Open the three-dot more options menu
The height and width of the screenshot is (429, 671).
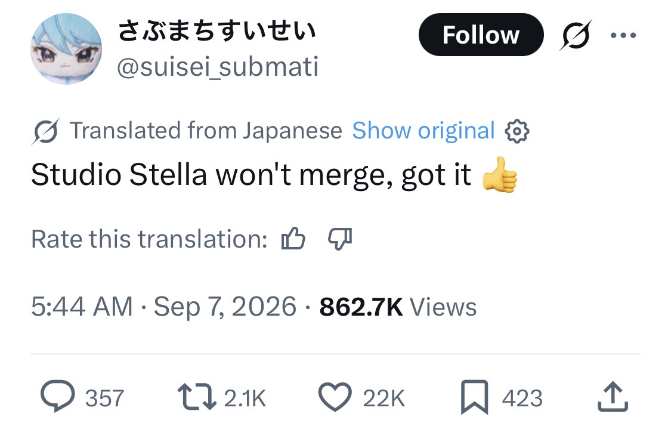(x=623, y=35)
